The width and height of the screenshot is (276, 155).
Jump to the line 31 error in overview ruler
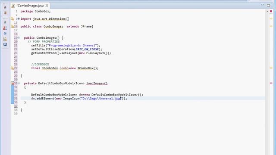[271, 83]
